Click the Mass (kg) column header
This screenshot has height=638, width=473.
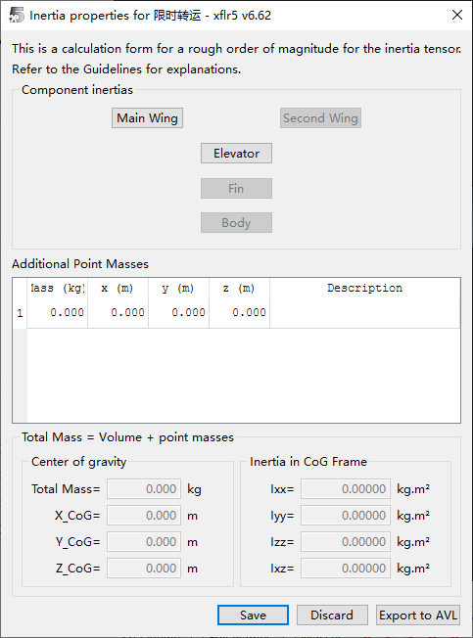(x=58, y=289)
